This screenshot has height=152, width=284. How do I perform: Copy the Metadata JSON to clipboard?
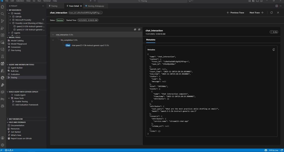point(274,50)
